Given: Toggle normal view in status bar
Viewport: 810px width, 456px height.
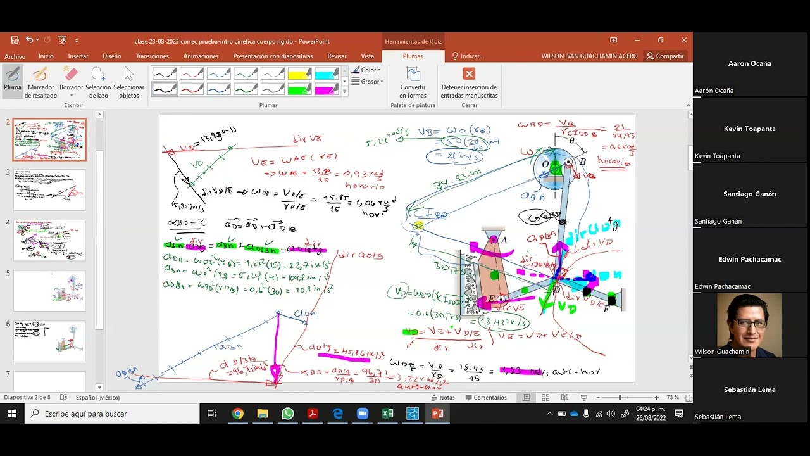Looking at the screenshot, I should (x=526, y=398).
